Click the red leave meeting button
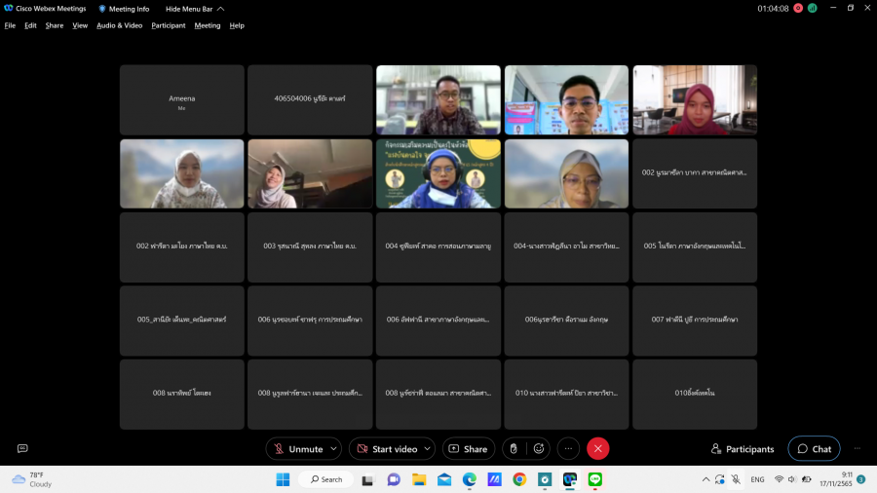The height and width of the screenshot is (493, 877). point(598,448)
